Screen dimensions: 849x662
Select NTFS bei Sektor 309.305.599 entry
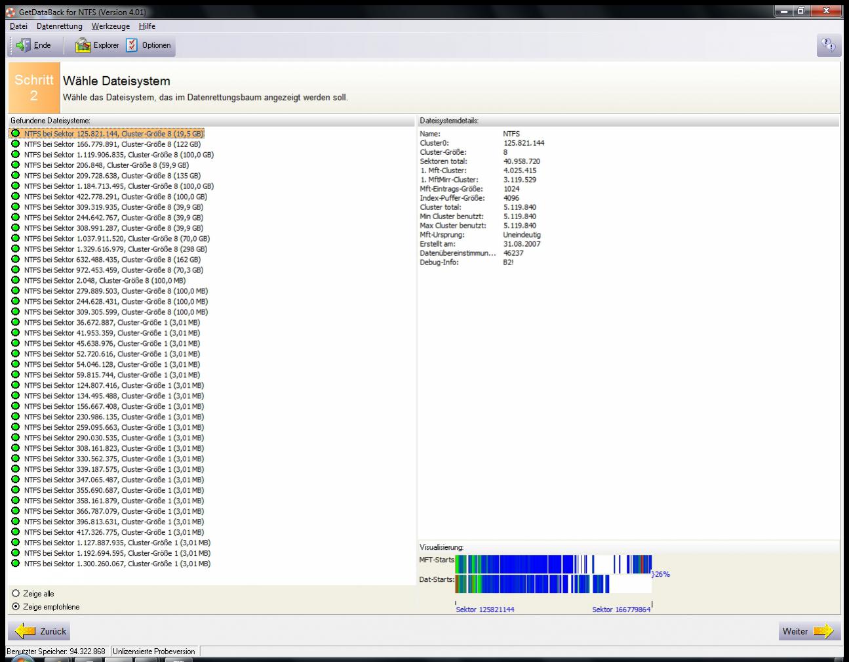coord(109,312)
